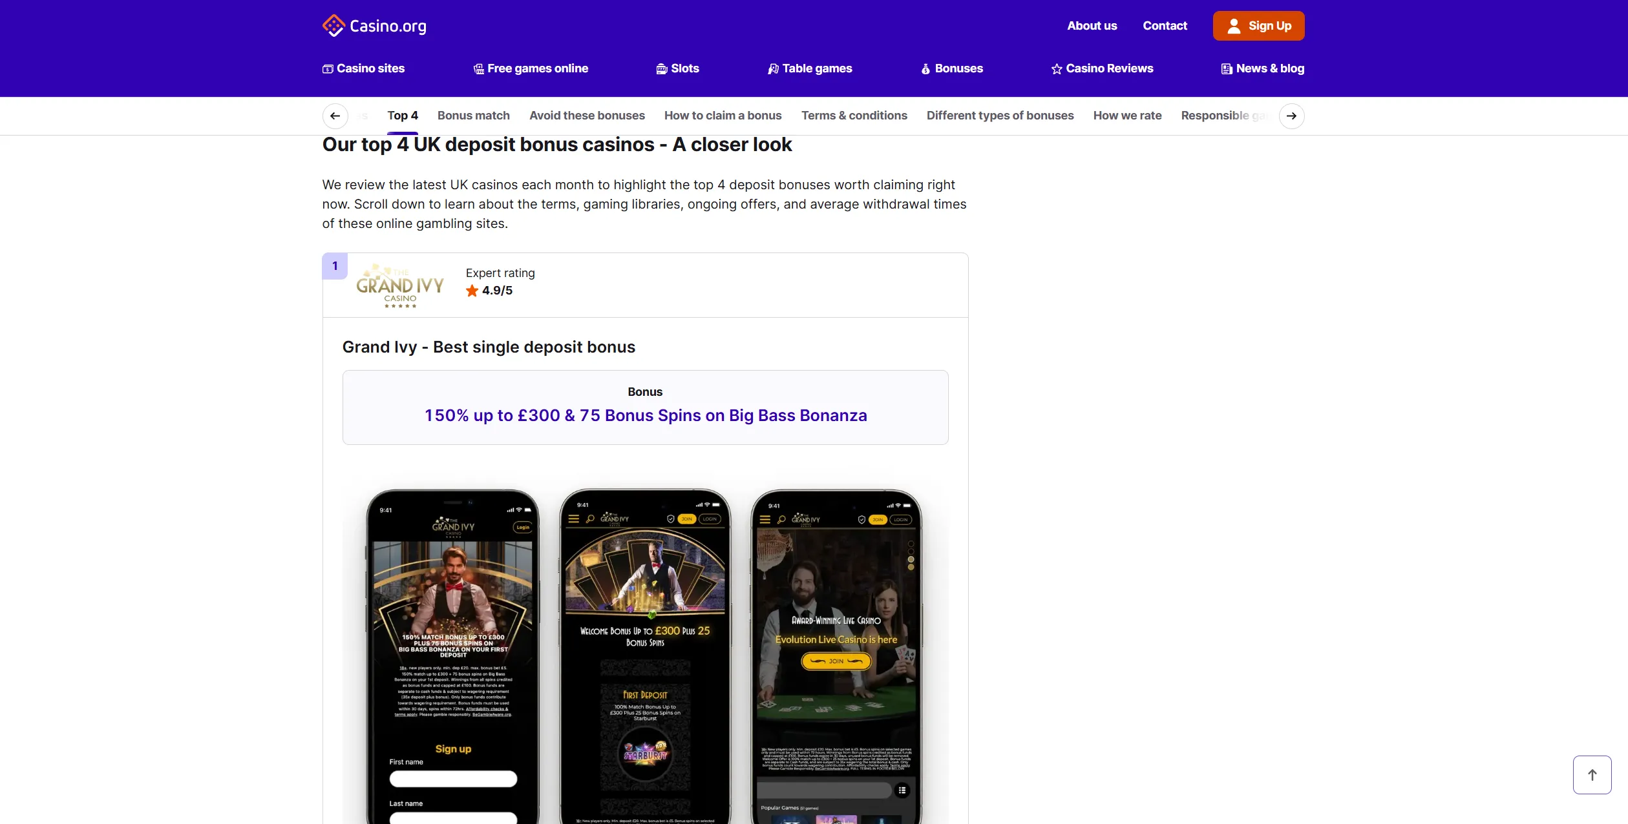The width and height of the screenshot is (1628, 824).
Task: Click the scroll-to-top arrow button
Action: click(x=1592, y=774)
